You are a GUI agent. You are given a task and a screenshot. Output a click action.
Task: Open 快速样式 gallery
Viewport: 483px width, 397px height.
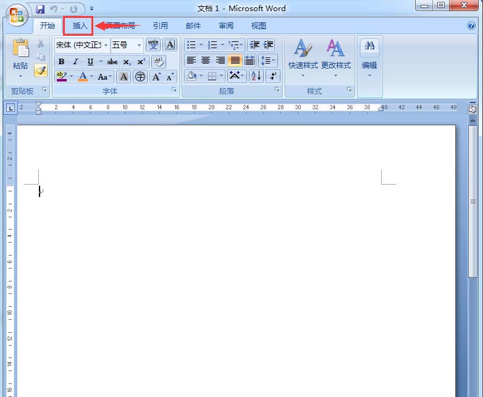pos(303,59)
